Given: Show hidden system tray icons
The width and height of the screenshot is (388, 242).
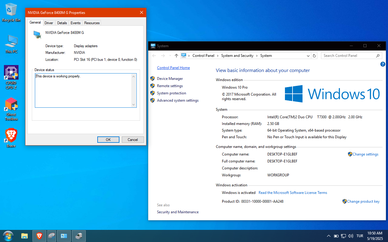Looking at the screenshot, I should tap(329, 236).
